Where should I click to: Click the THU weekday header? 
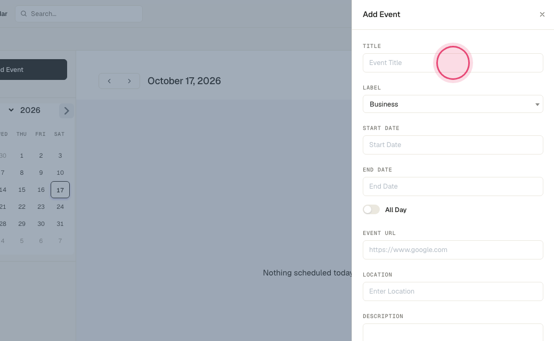pos(21,134)
